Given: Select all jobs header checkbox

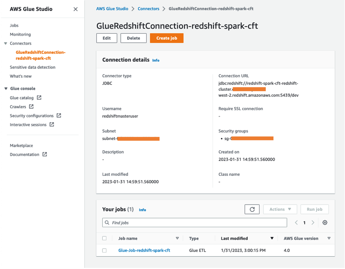Looking at the screenshot, I should (x=104, y=238).
